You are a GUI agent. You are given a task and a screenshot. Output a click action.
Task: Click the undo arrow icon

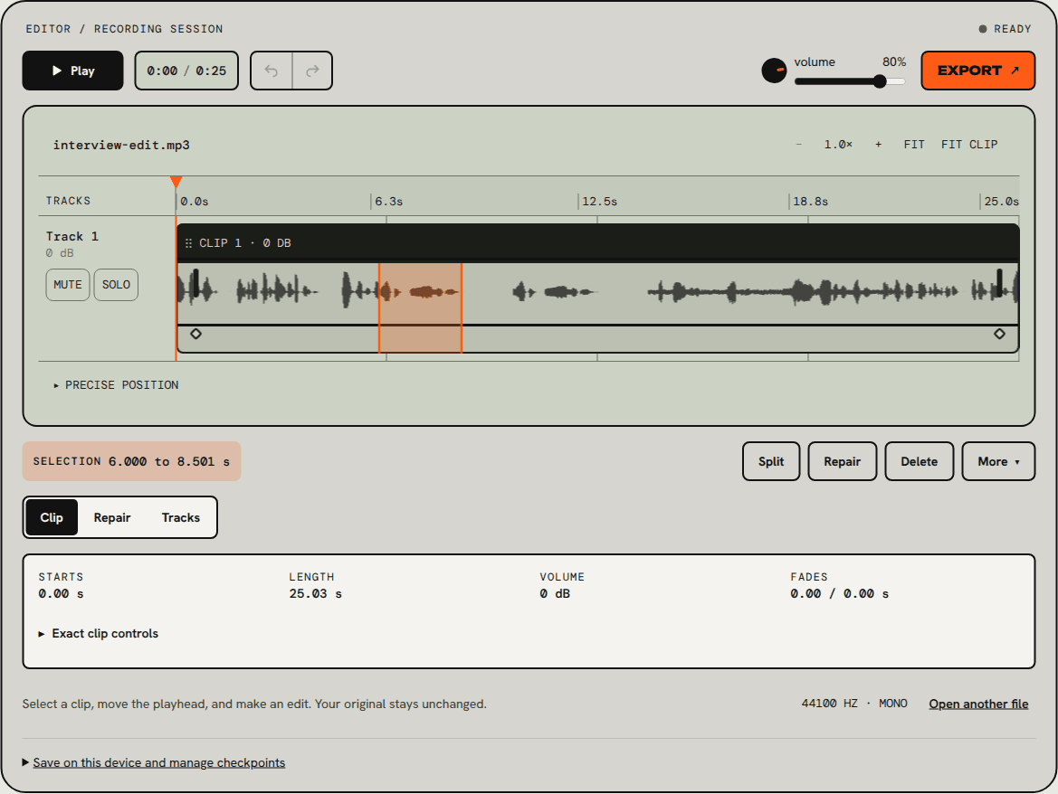(272, 71)
